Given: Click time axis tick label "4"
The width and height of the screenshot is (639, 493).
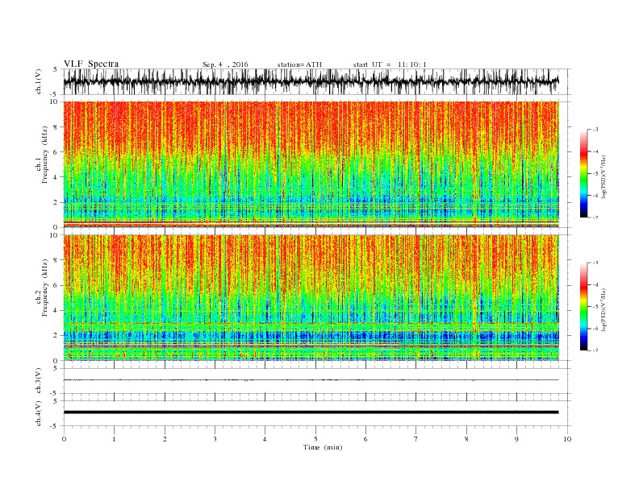Looking at the screenshot, I should pos(265,439).
